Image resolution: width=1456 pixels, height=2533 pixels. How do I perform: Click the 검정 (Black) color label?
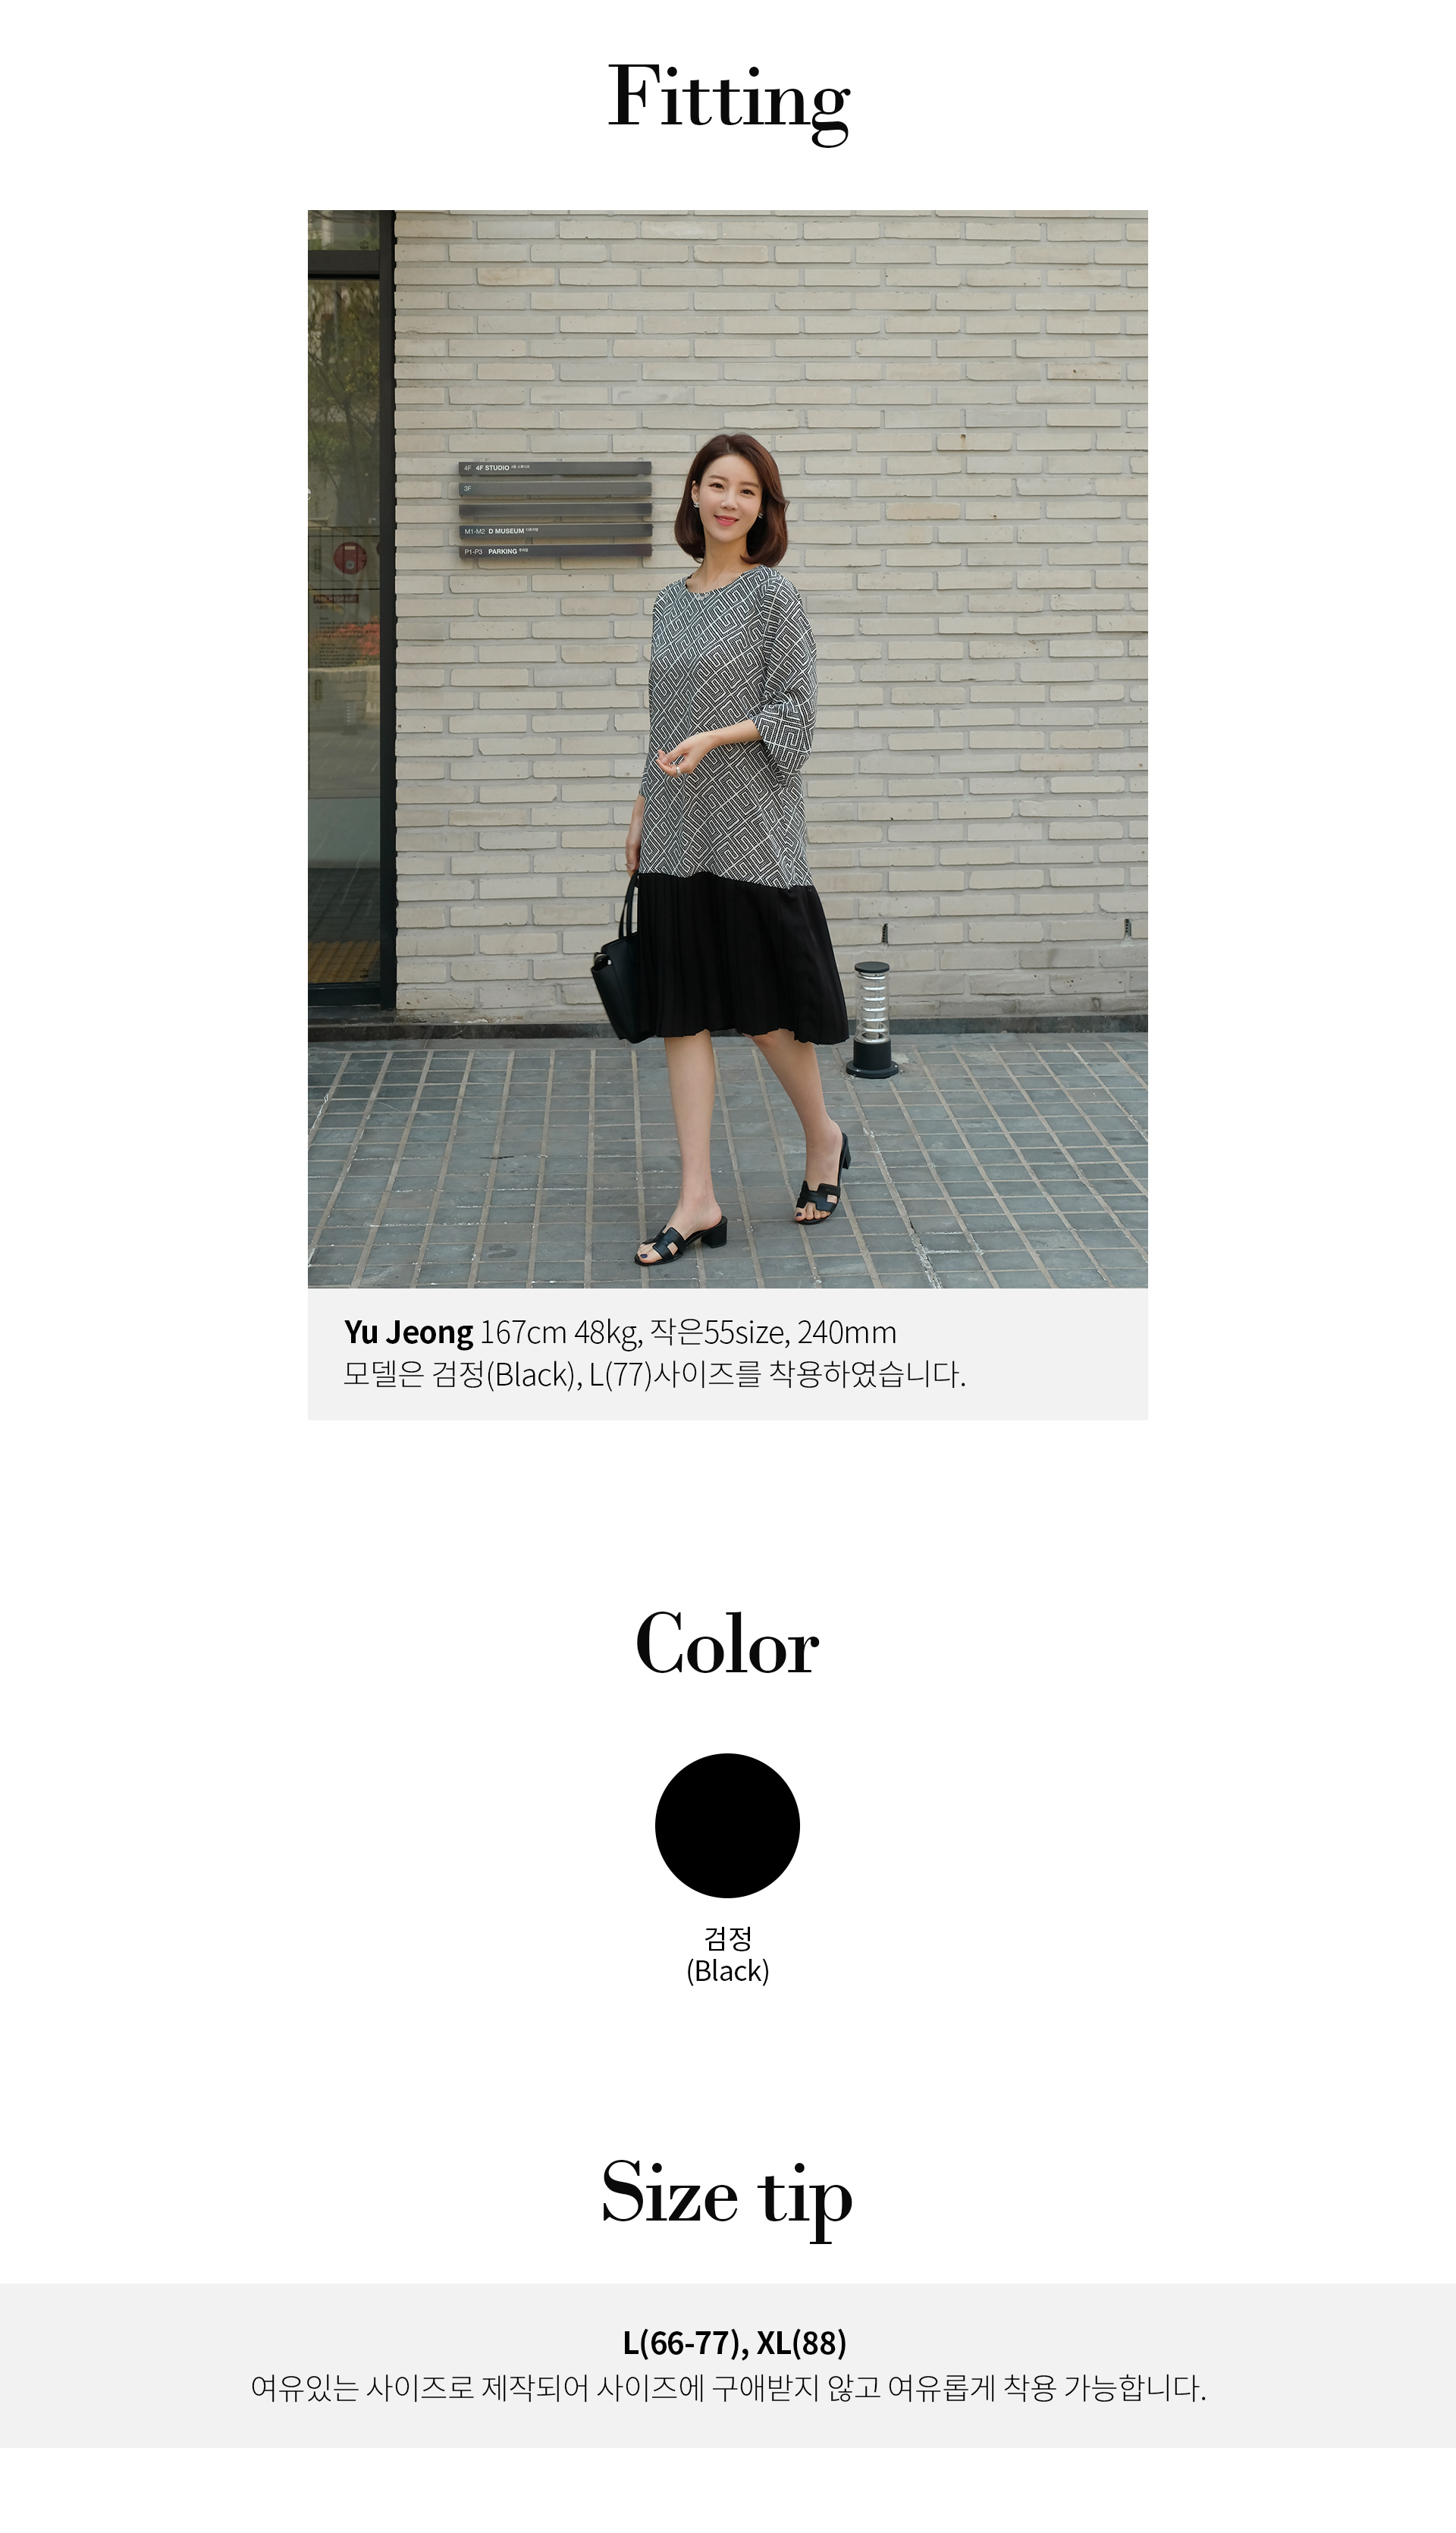click(x=727, y=1954)
